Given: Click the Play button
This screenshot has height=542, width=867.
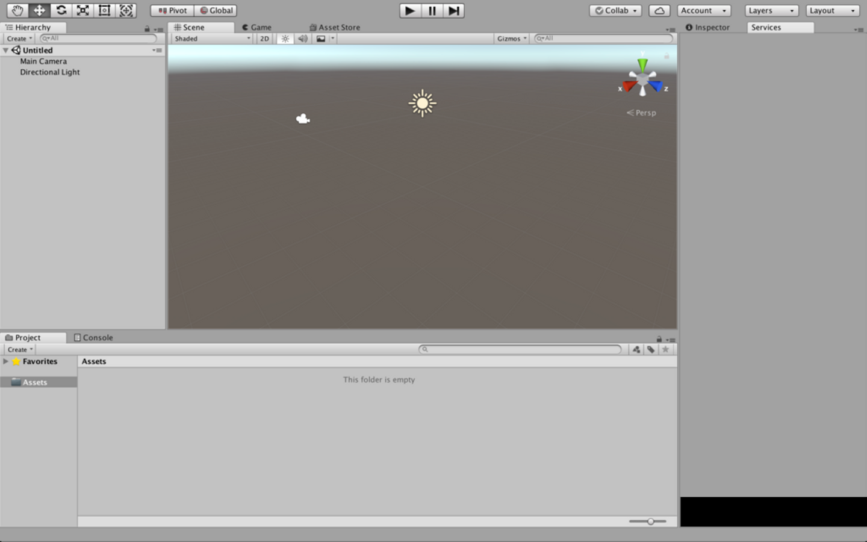Looking at the screenshot, I should coord(410,10).
